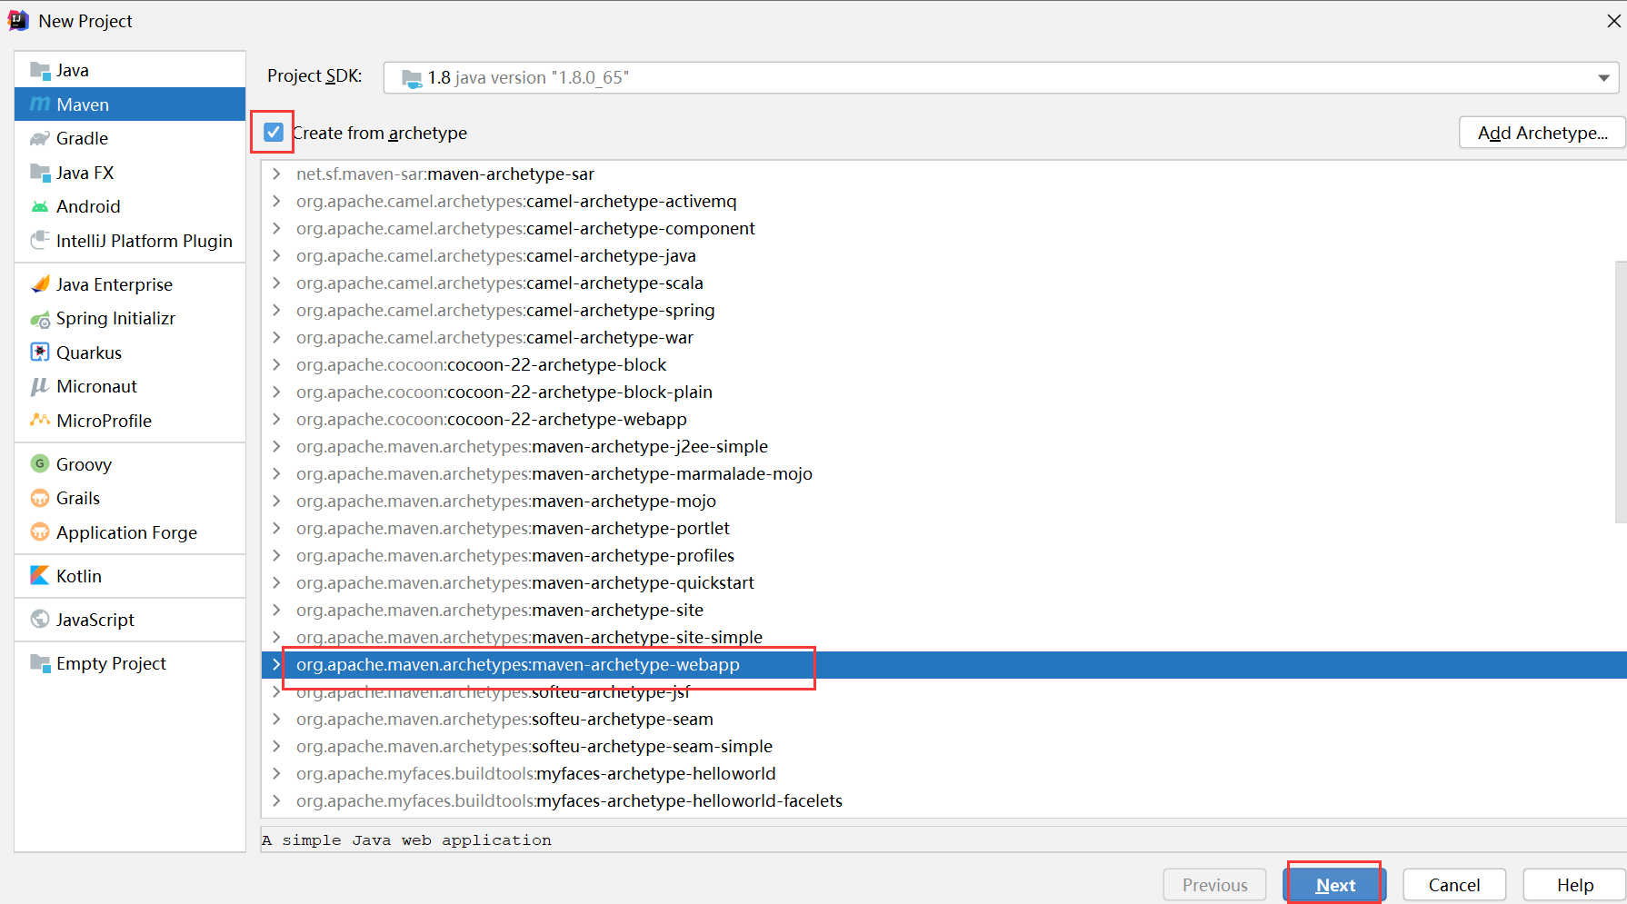Click the archetype list vertical scrollbar
Screen dimensions: 1627x904
coord(1621,392)
